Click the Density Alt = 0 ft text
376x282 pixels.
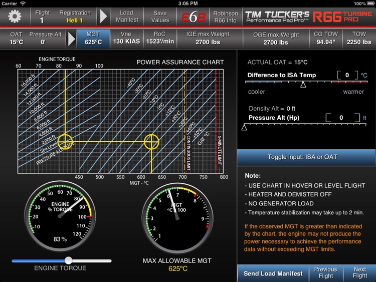(x=272, y=109)
